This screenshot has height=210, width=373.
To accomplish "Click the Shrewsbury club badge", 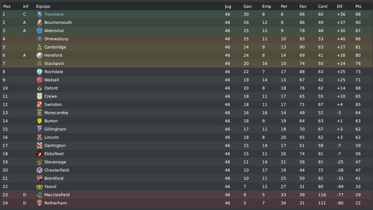I will 40,39.
